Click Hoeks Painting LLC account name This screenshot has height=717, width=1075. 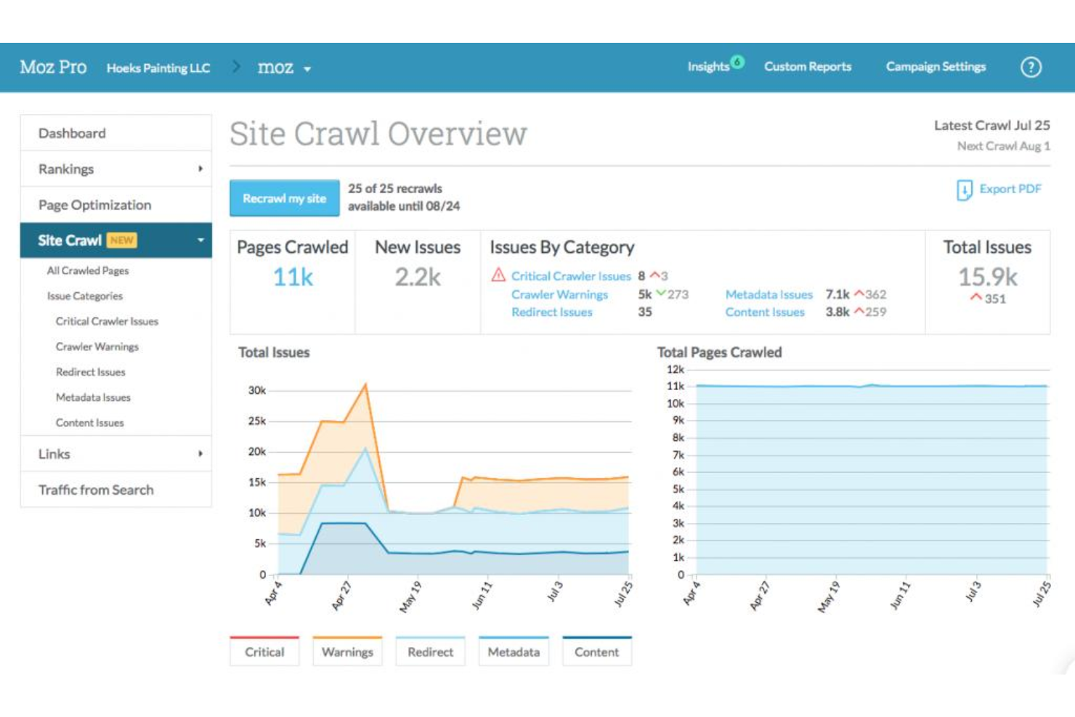coord(158,68)
